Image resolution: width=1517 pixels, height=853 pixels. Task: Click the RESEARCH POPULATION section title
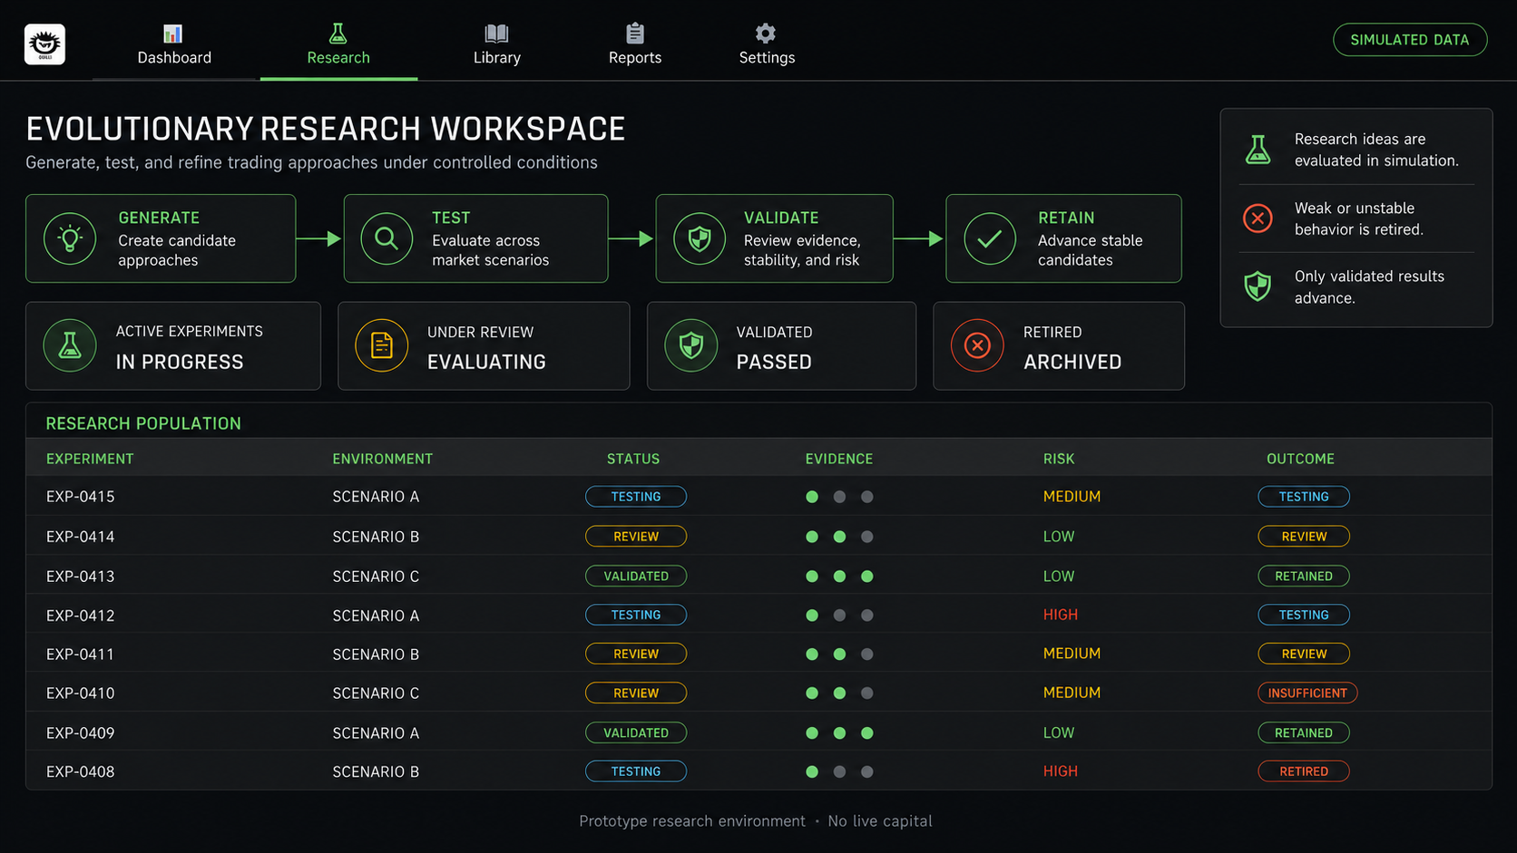click(143, 423)
